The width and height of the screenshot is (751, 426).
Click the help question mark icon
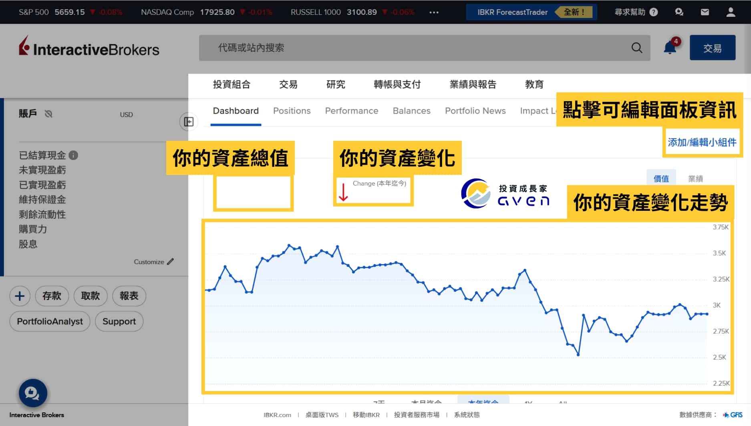[x=654, y=12]
